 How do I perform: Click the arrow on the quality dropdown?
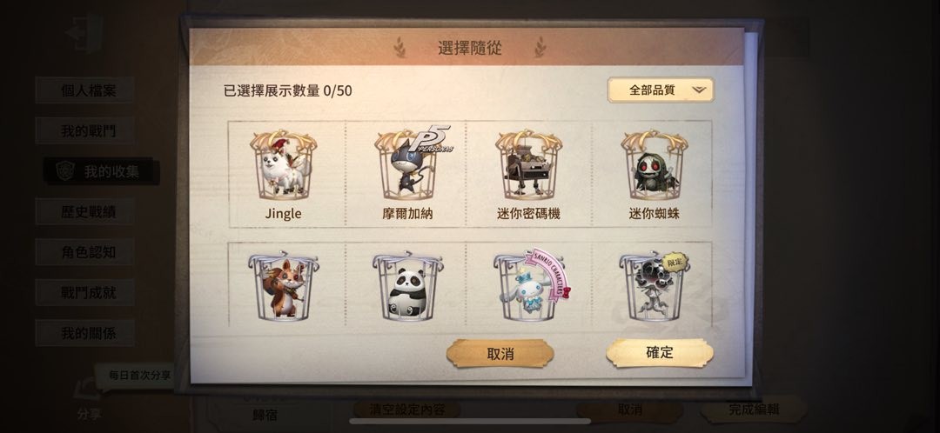tap(699, 90)
